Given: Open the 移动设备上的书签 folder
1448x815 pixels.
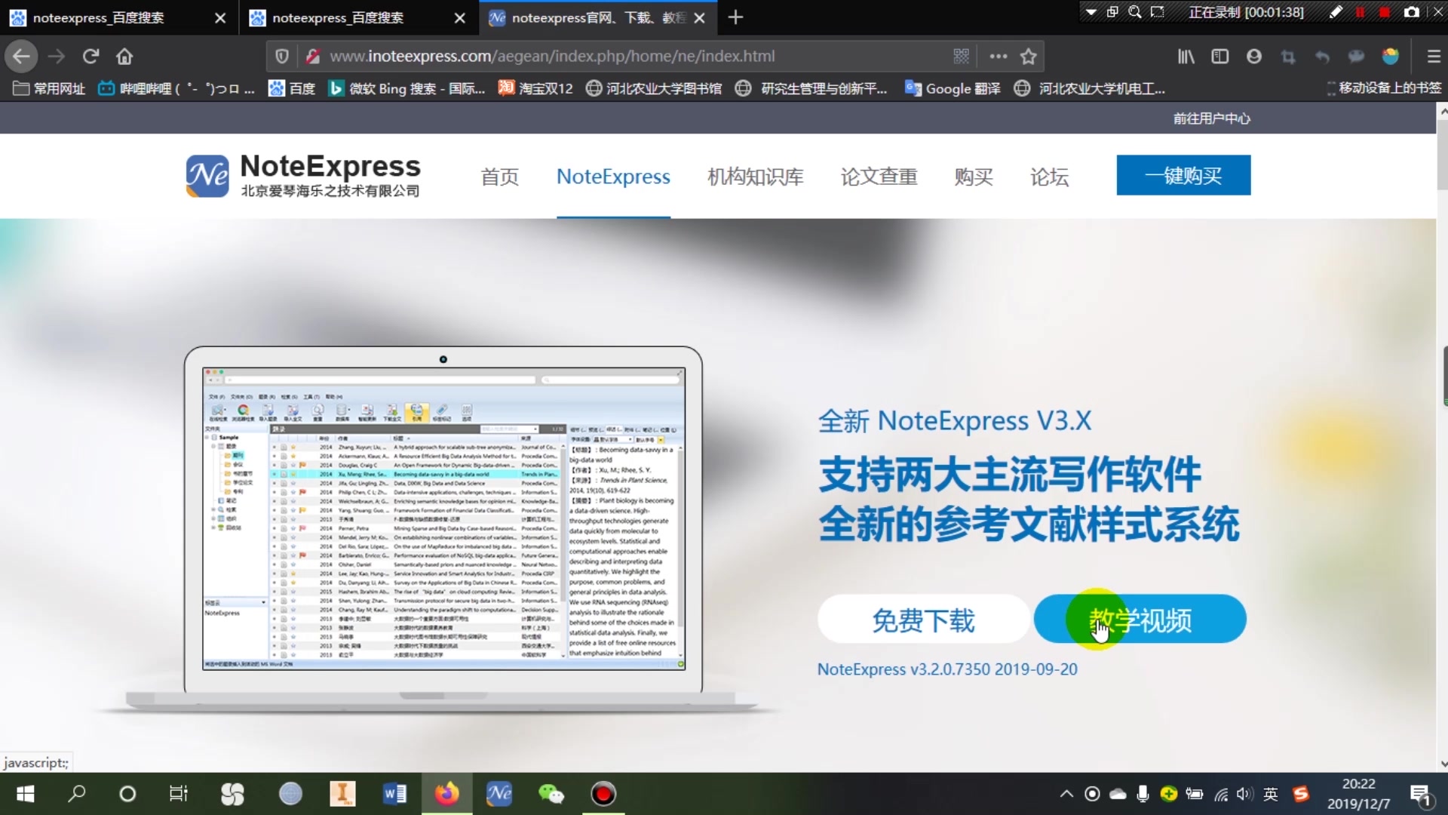Looking at the screenshot, I should point(1384,88).
